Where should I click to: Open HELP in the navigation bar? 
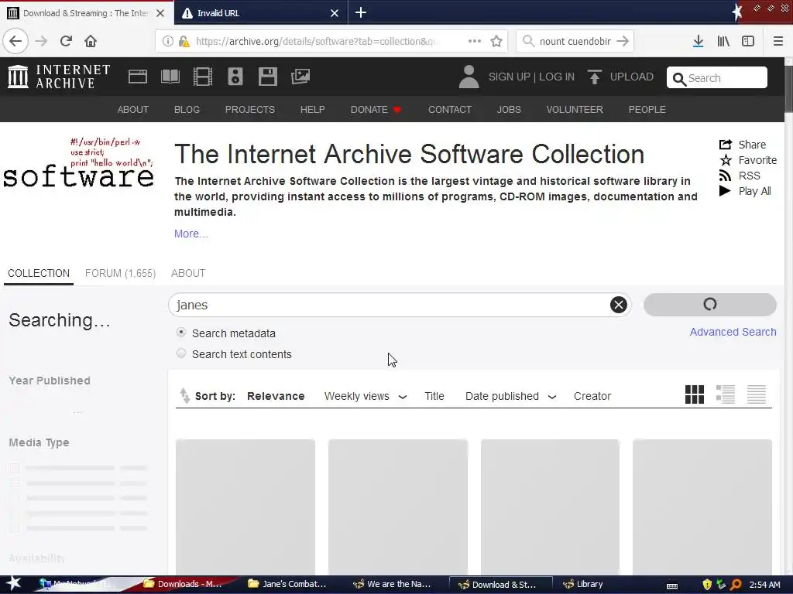[313, 110]
